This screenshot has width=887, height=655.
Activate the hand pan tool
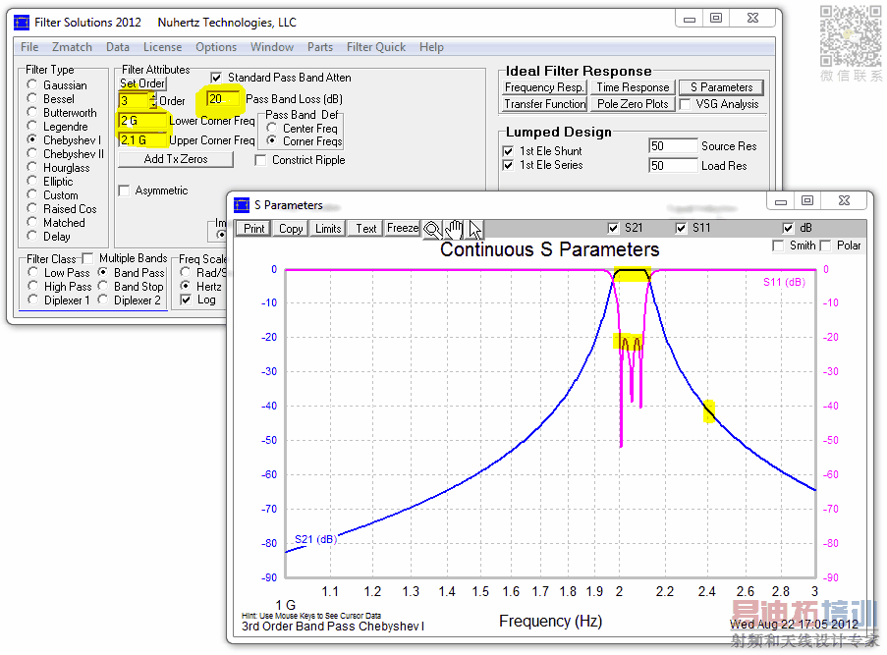click(x=453, y=229)
